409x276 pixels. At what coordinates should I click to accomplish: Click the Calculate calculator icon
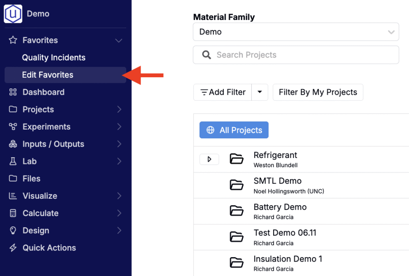(x=13, y=213)
